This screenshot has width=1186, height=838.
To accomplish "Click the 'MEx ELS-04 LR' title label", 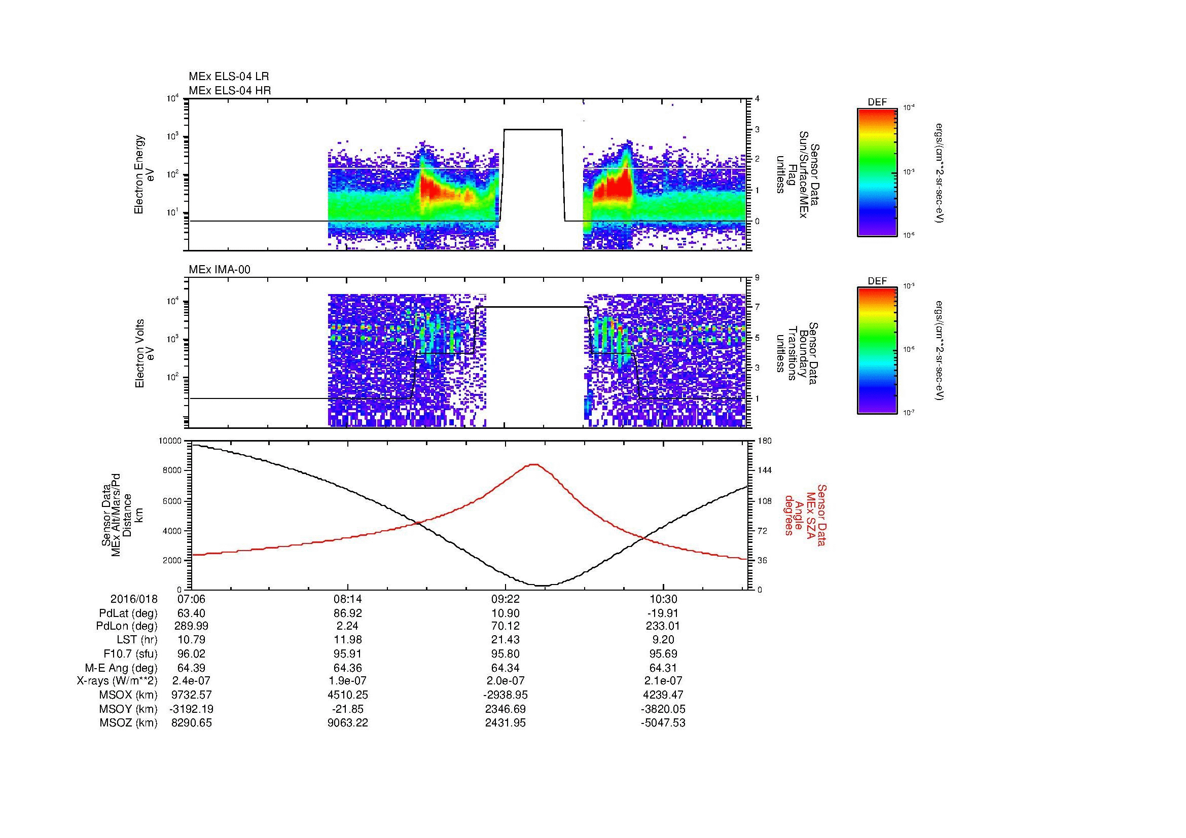I will click(229, 77).
